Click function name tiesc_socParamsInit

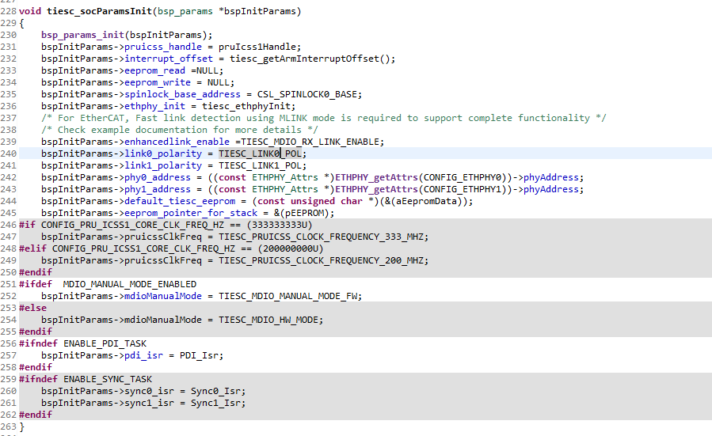click(100, 11)
